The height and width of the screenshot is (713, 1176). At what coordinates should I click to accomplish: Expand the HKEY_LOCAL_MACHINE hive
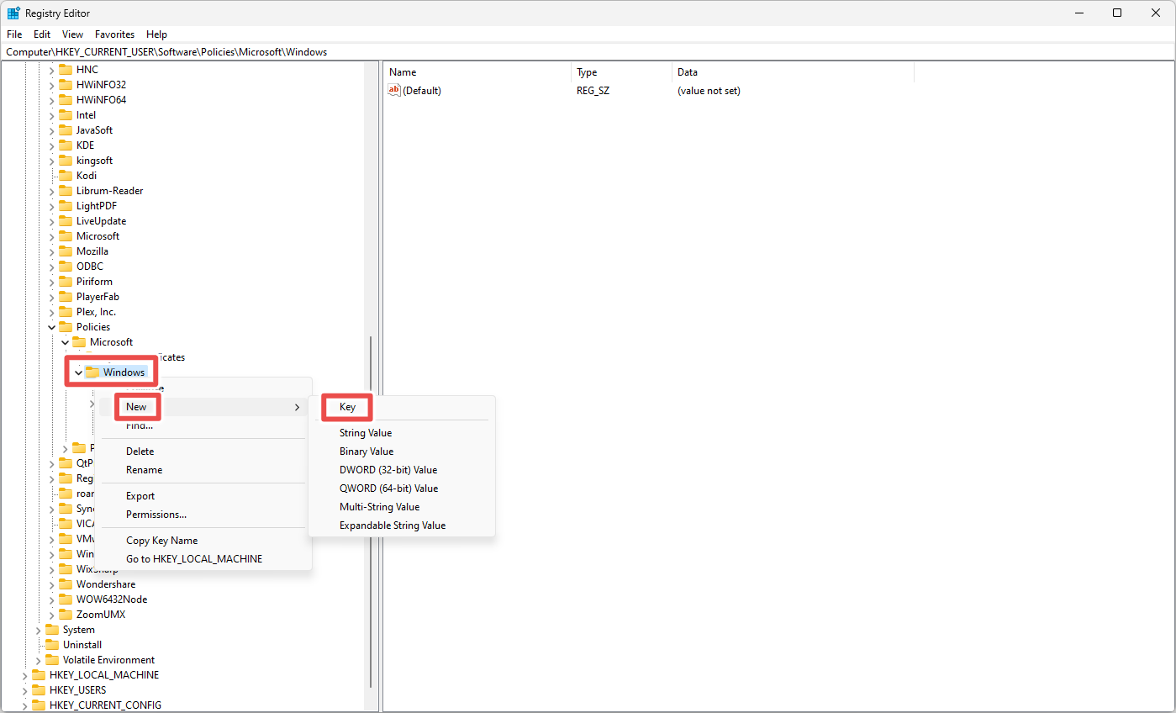24,675
